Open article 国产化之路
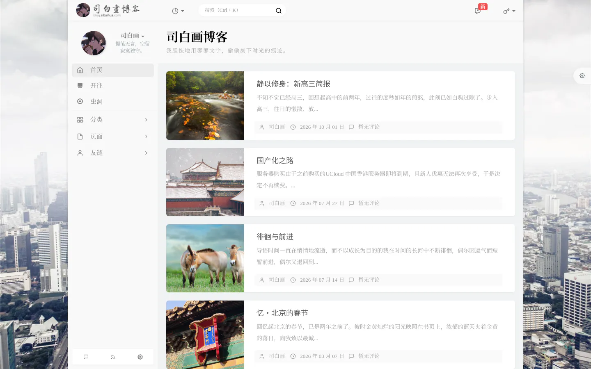 275,161
